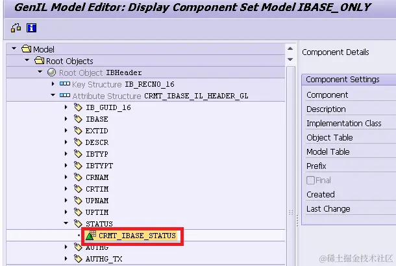The image size is (396, 266).
Task: Collapse Root Object IBHeader node
Action: tap(40, 72)
